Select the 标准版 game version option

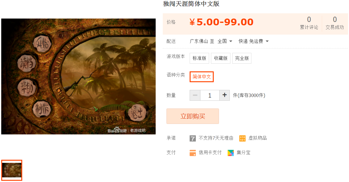(200, 58)
